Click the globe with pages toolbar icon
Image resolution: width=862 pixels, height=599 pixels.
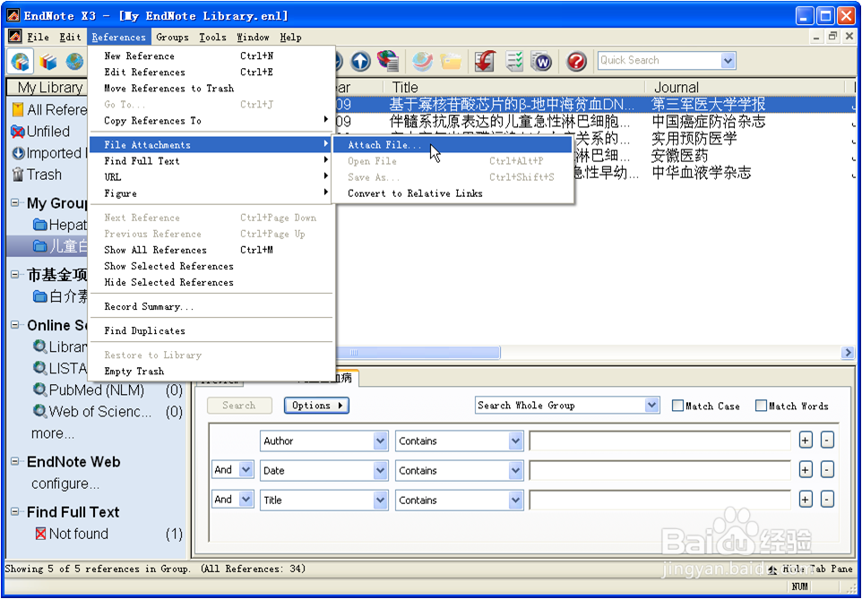(x=388, y=61)
